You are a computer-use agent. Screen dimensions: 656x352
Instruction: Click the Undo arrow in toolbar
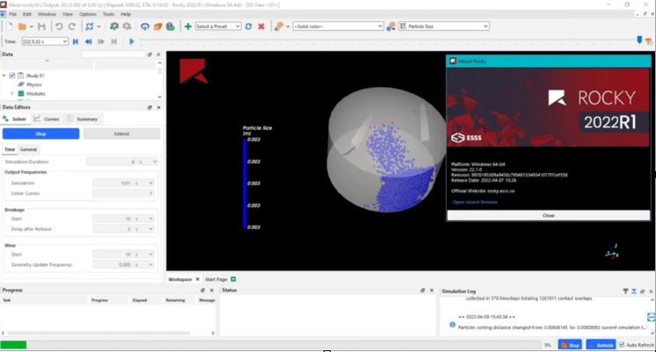[59, 26]
